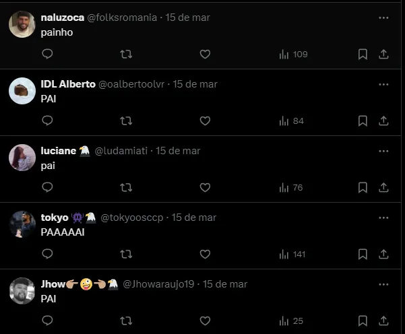Open view count 109 on naluzoca's tweet

tap(292, 54)
